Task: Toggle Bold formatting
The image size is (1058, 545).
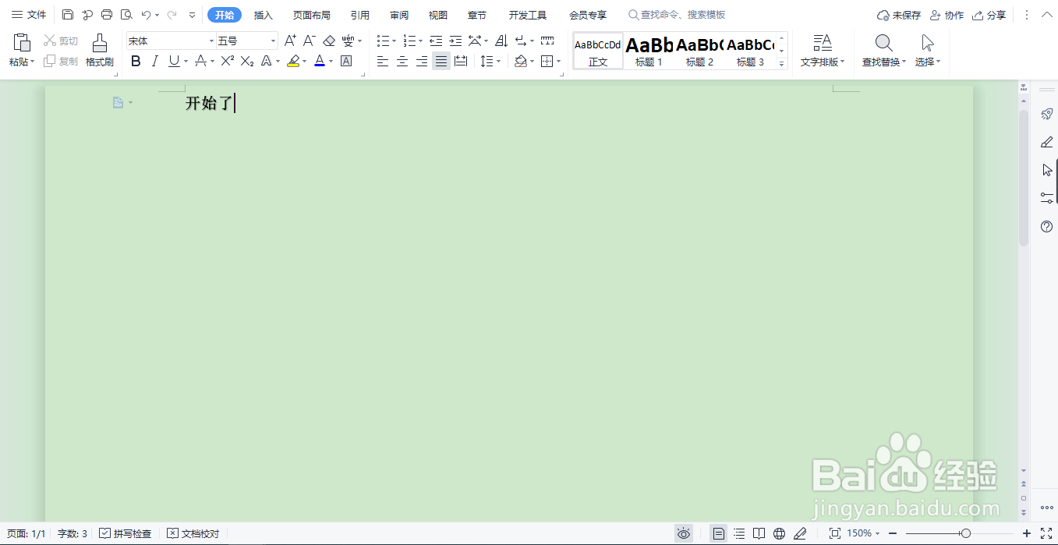Action: click(x=136, y=61)
